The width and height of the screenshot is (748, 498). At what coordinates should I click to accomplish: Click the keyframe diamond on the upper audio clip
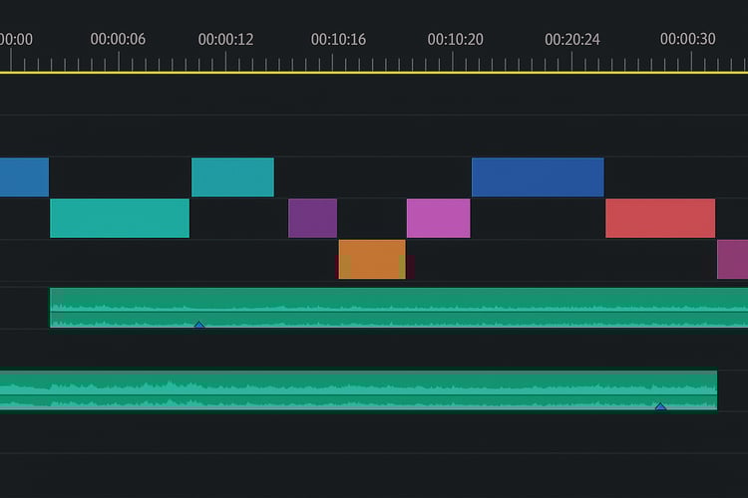[199, 325]
